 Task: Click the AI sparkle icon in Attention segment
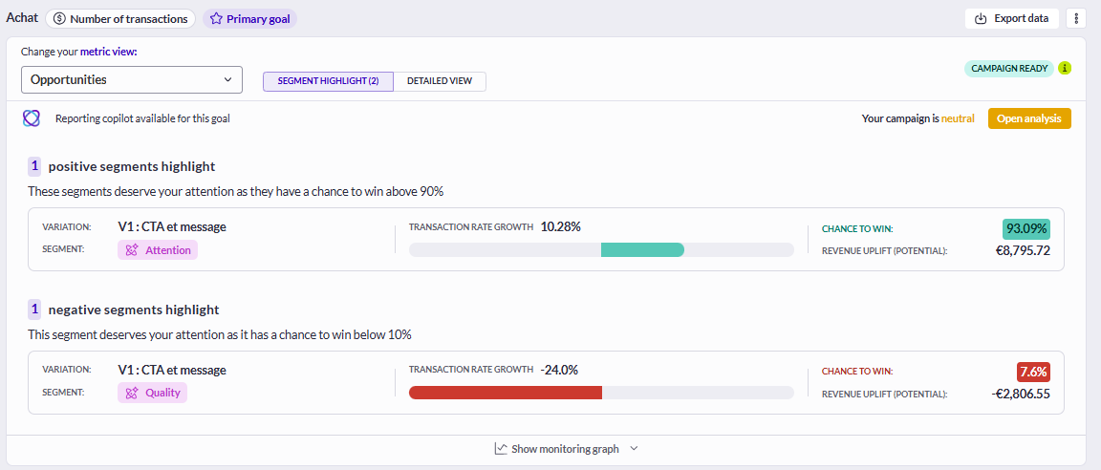(131, 249)
